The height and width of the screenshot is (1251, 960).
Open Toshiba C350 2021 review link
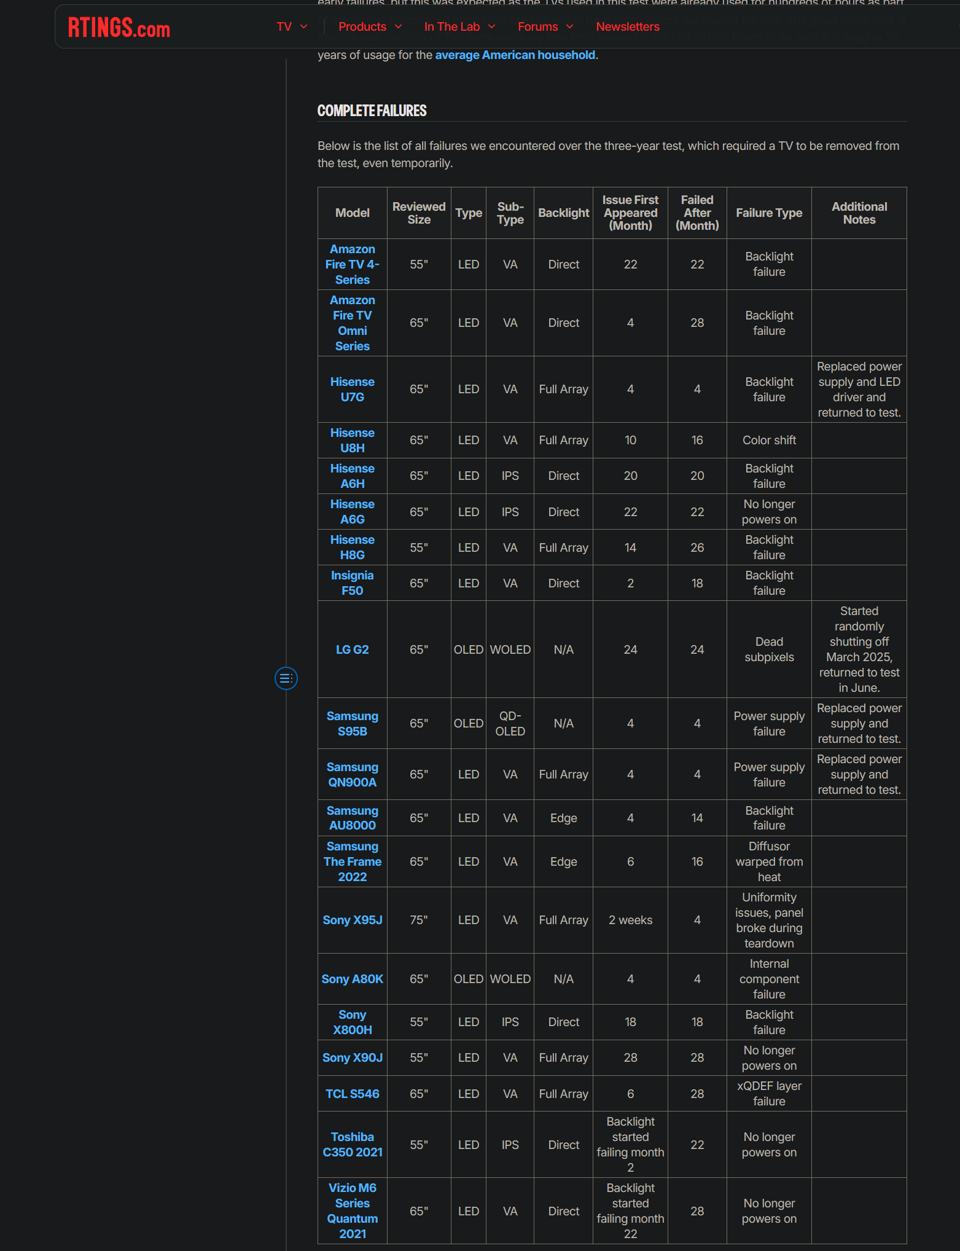353,1145
